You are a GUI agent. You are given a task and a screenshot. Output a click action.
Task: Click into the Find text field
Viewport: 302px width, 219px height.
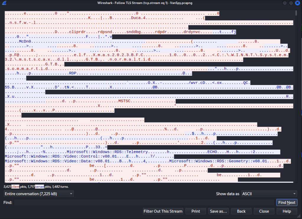point(145,202)
